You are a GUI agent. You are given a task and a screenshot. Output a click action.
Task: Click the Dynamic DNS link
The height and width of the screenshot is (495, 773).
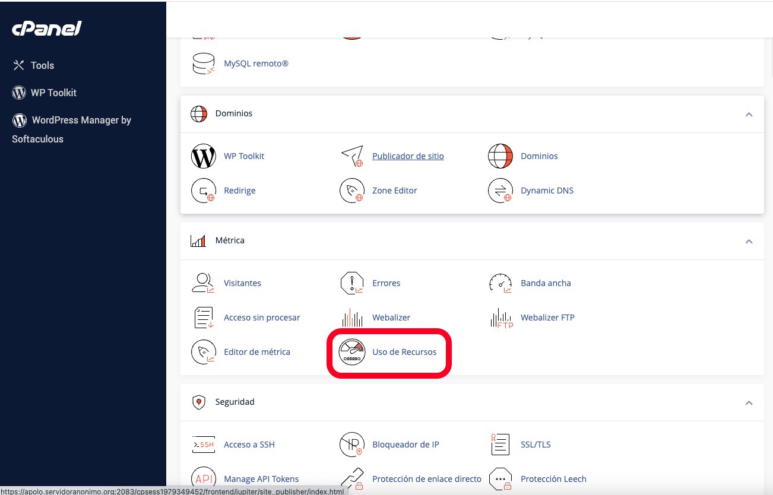(x=547, y=191)
